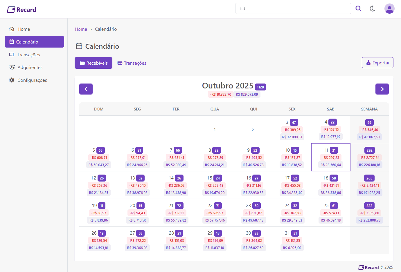The height and width of the screenshot is (272, 401).
Task: Select day 11 calendar cell
Action: [330, 157]
